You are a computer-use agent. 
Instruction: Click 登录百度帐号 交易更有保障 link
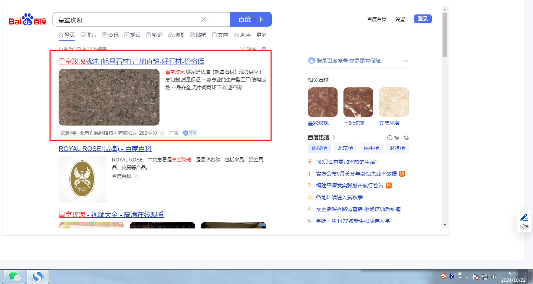point(349,61)
